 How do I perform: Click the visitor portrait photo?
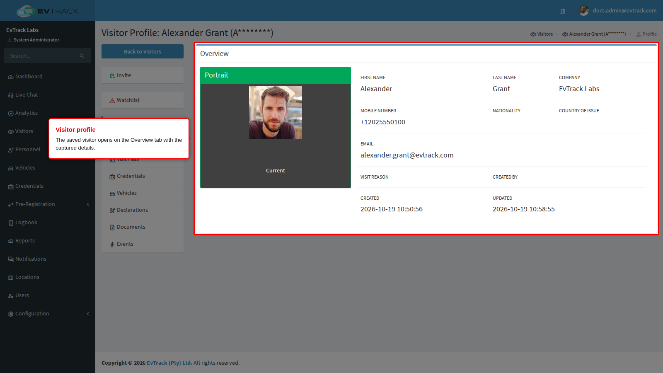[x=276, y=113]
